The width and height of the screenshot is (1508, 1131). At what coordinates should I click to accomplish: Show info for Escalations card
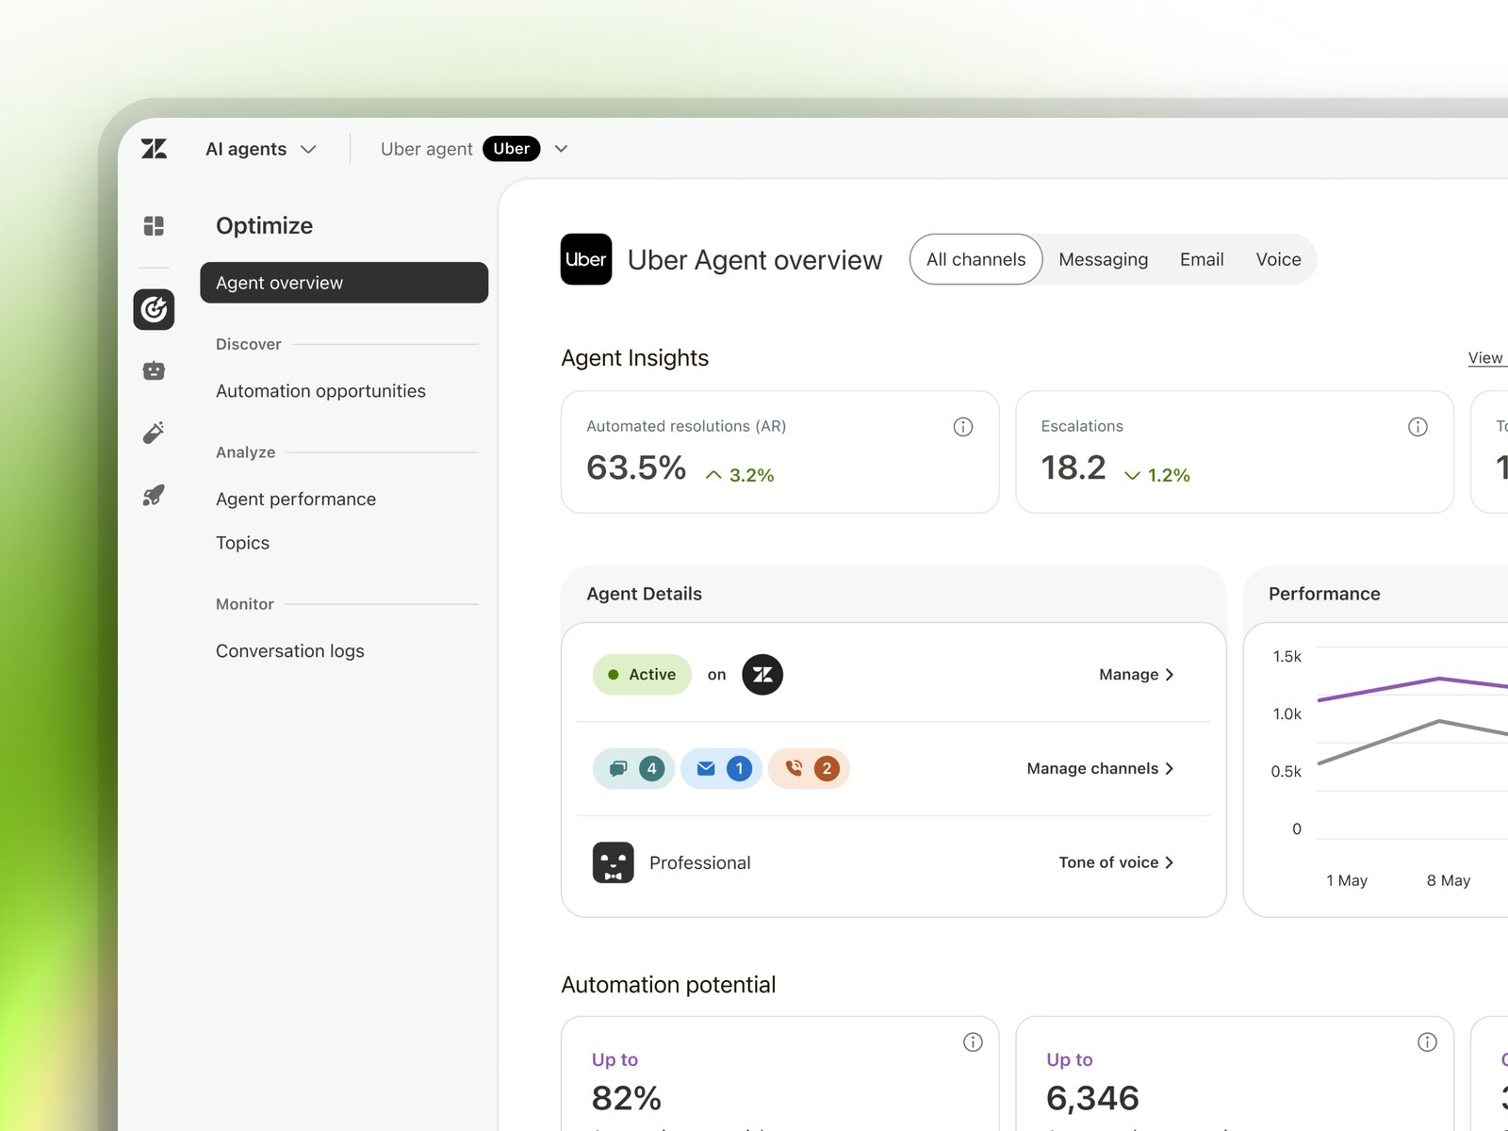click(x=1418, y=427)
